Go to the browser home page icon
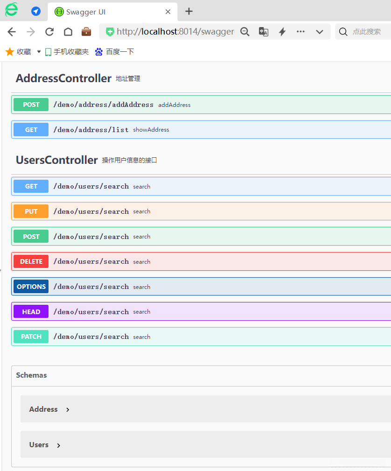Image resolution: width=391 pixels, height=471 pixels. pyautogui.click(x=68, y=32)
